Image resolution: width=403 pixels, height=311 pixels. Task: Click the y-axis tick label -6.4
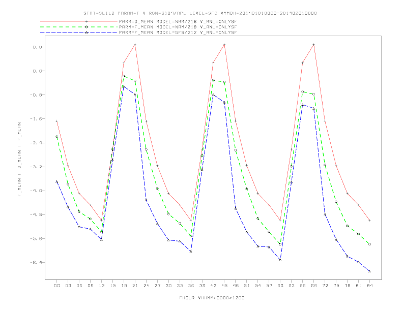pyautogui.click(x=36, y=263)
